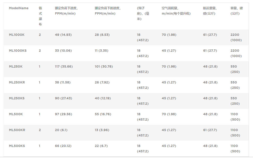Select the ML1000KS model name cell
This screenshot has height=158, width=253.
pyautogui.click(x=18, y=51)
